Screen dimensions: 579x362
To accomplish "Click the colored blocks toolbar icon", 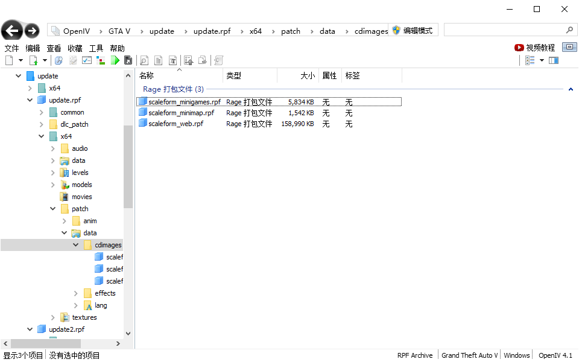I will click(x=101, y=60).
